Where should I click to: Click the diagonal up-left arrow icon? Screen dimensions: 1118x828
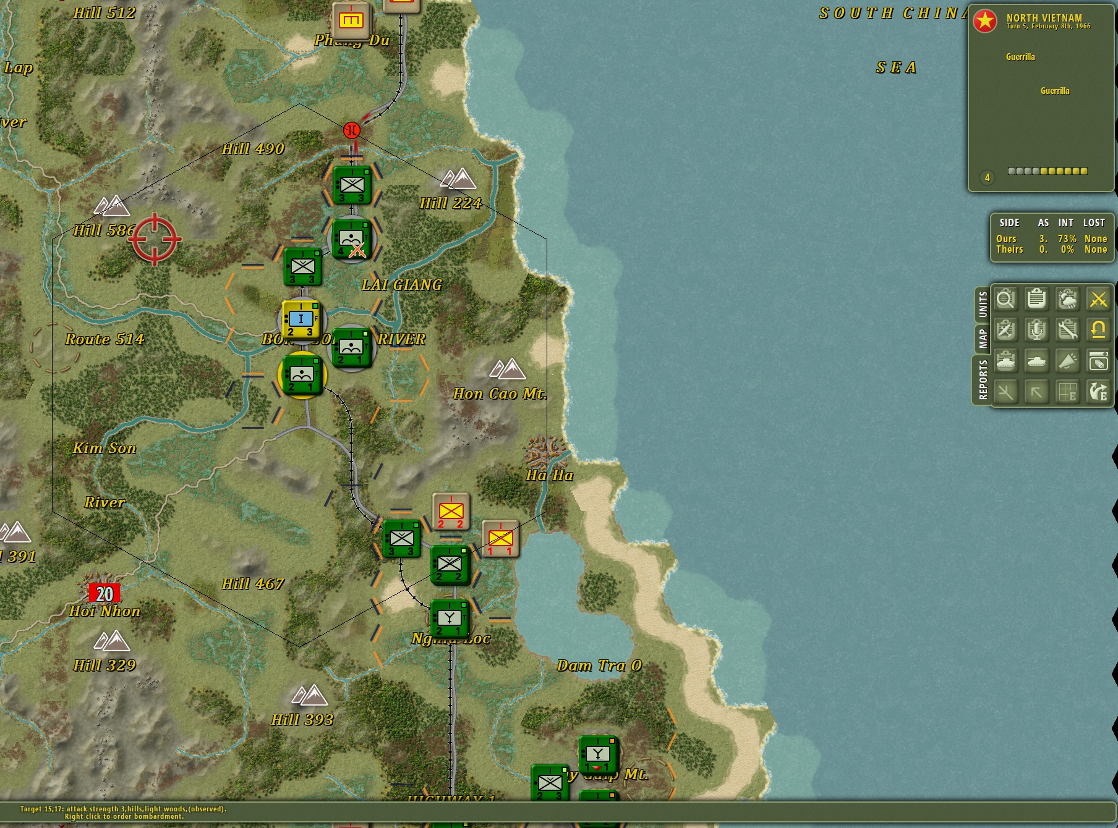pyautogui.click(x=1037, y=392)
